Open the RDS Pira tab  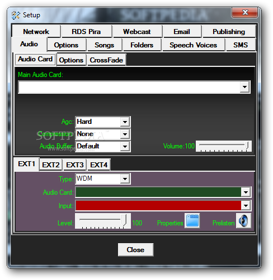(x=86, y=31)
